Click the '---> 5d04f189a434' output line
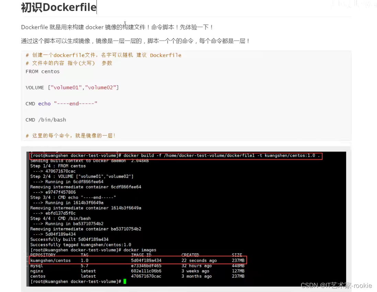Screen dimensions: 377x292 tap(54, 234)
